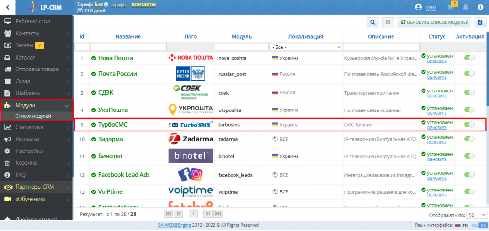The width and height of the screenshot is (489, 231).
Task: Toggle activation switch for СДЭК
Action: point(469,93)
